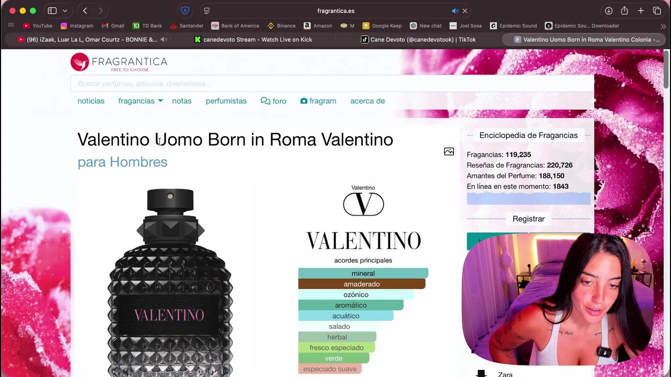Click the Registrar heading link
671x377 pixels.
tap(528, 219)
